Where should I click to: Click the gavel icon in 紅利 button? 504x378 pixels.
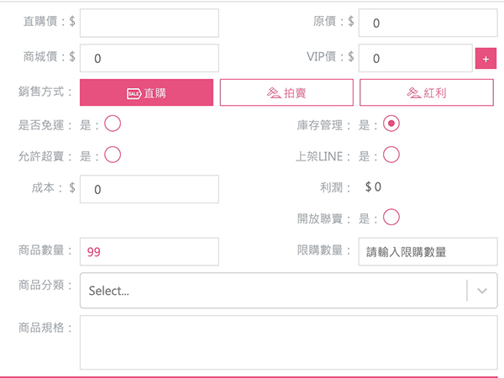click(413, 93)
